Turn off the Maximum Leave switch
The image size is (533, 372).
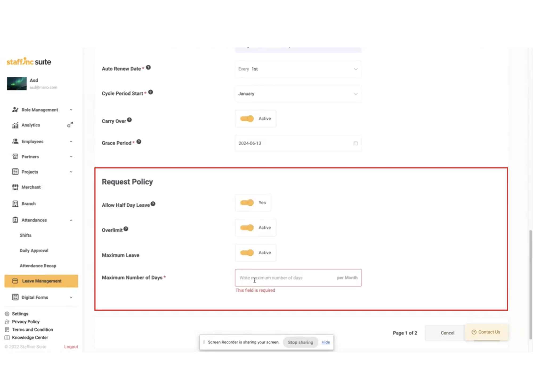(x=247, y=252)
